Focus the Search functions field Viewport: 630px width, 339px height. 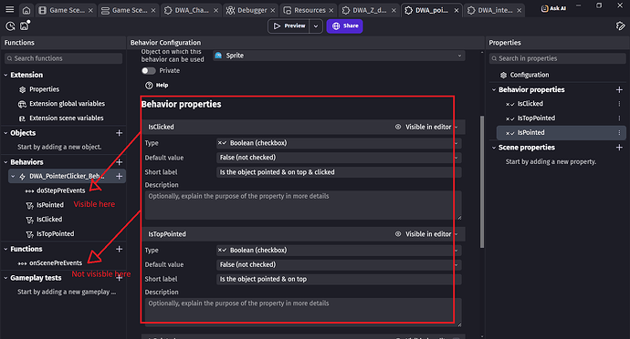pyautogui.click(x=64, y=58)
